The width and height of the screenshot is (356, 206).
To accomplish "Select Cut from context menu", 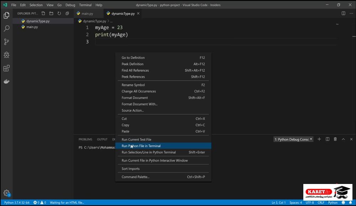I will (x=163, y=119).
